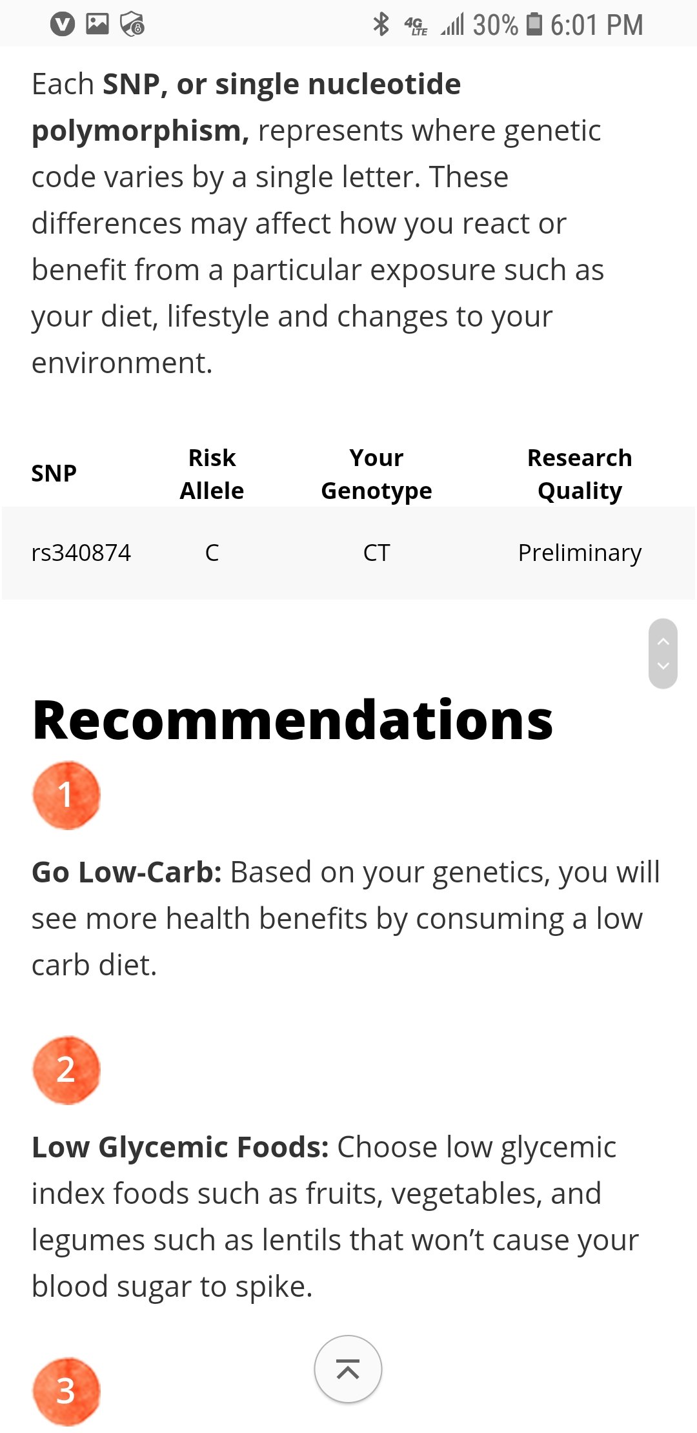Screen dimensions: 697x1433
Task: Tap the 4G LTE network indicator
Action: click(416, 26)
